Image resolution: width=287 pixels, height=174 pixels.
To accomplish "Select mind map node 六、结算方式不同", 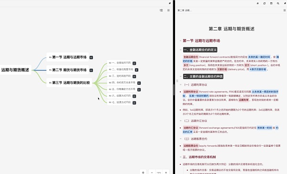I will coord(120,96).
